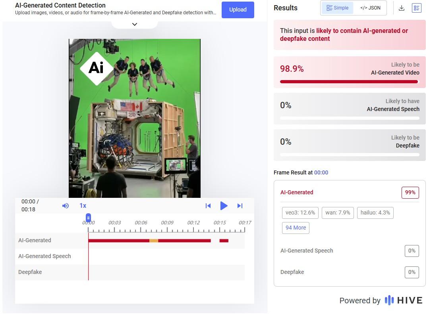Change the 1x playback speed
This screenshot has width=429, height=314.
pyautogui.click(x=83, y=205)
